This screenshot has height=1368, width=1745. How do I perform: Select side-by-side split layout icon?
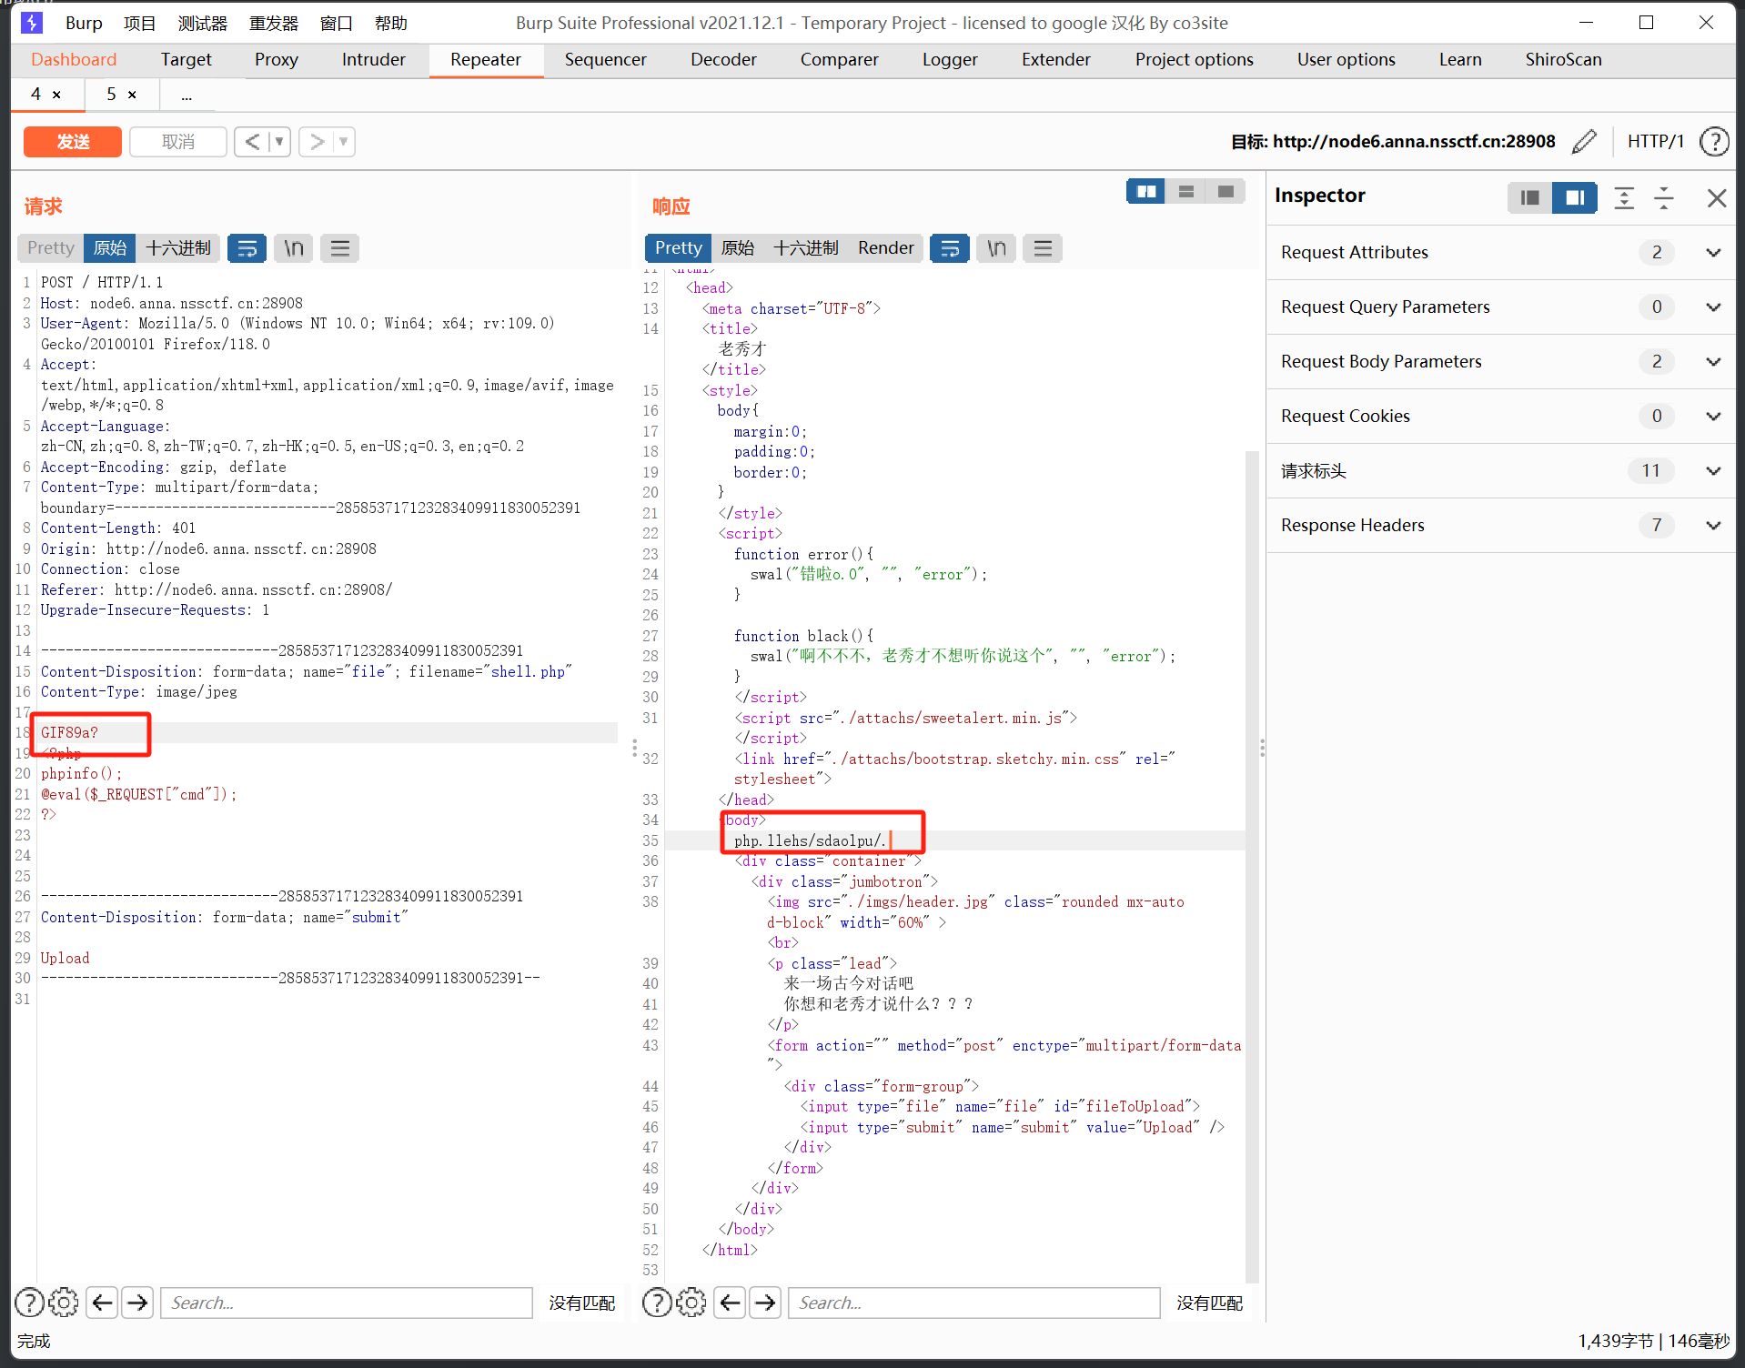click(1145, 192)
